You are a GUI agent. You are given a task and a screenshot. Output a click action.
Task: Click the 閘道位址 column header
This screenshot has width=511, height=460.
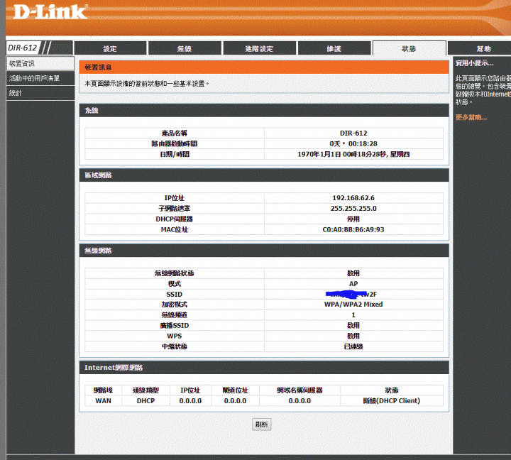236,390
